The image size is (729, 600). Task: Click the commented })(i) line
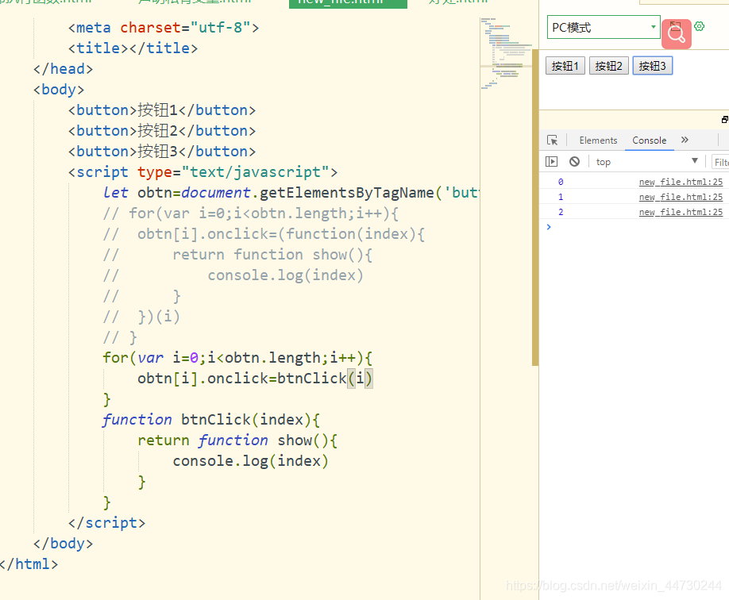tap(141, 317)
